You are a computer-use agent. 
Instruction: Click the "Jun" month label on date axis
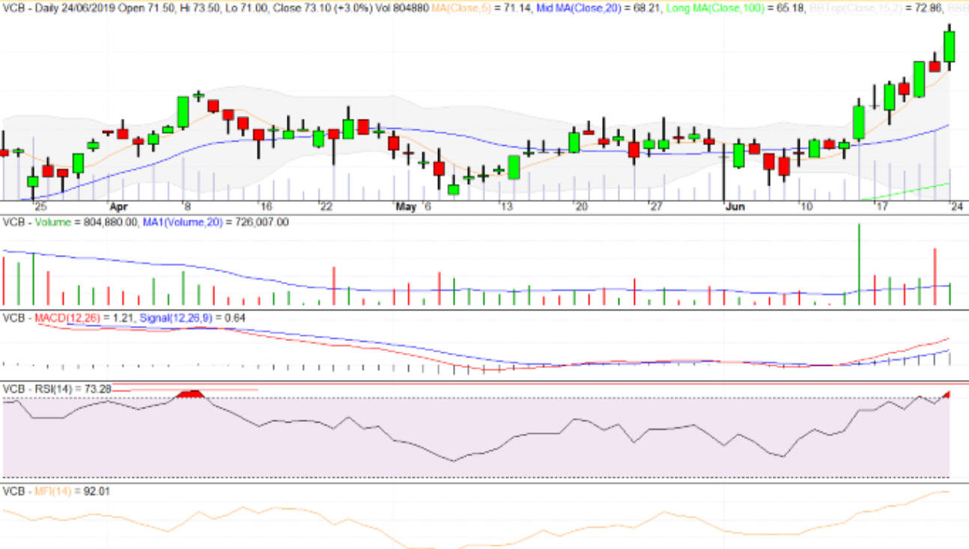pos(734,206)
